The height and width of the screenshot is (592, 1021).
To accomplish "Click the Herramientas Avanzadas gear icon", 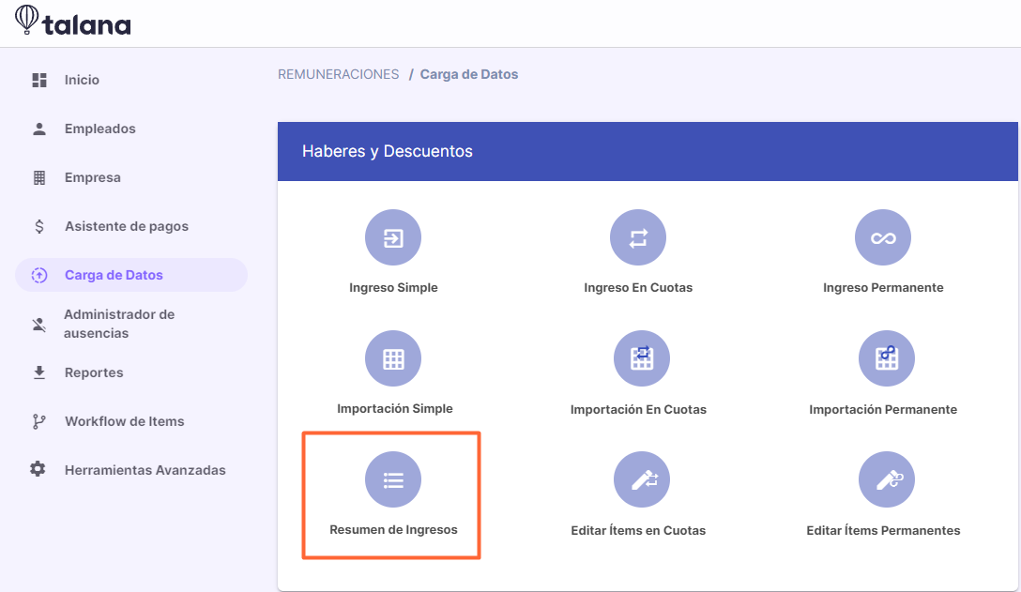I will tap(38, 469).
